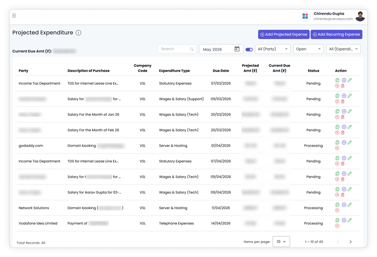Screen dimensions: 377x257
Task: Go to next page of records
Action: pos(350,242)
